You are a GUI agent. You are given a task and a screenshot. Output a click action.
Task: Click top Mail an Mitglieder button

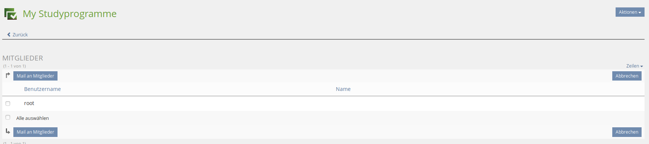[35, 76]
